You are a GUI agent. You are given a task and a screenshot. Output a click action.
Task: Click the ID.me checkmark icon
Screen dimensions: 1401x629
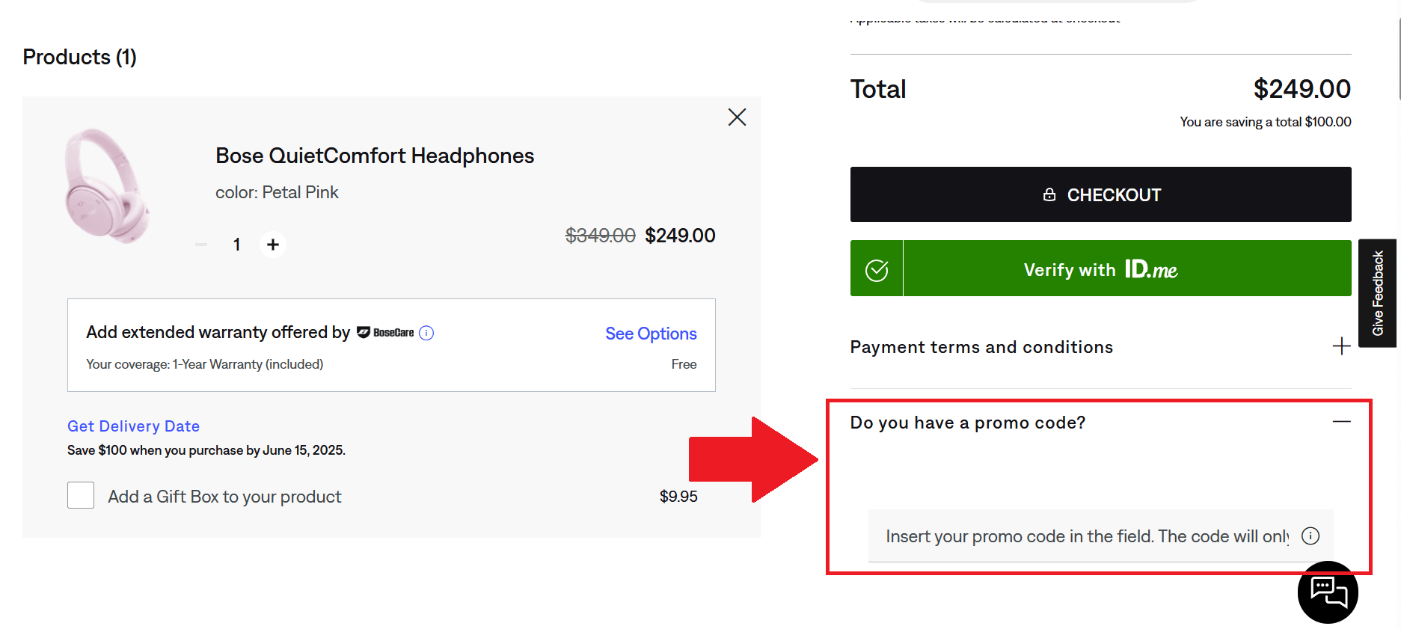point(877,269)
